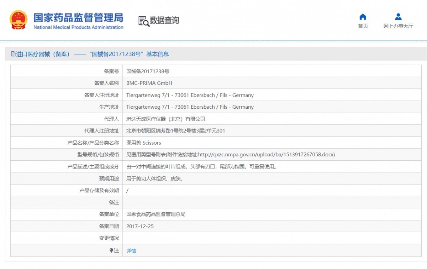Click 国家药品监督管理局 site title
427x269 pixels.
click(78, 18)
